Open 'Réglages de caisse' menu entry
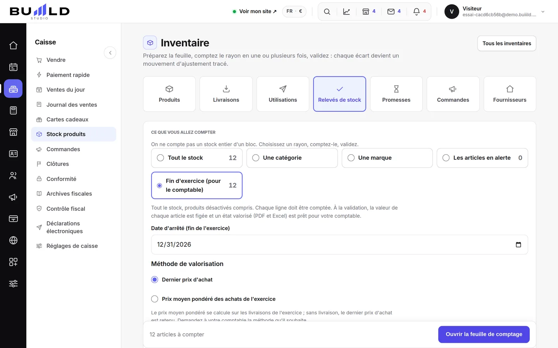This screenshot has width=558, height=348. pyautogui.click(x=74, y=246)
